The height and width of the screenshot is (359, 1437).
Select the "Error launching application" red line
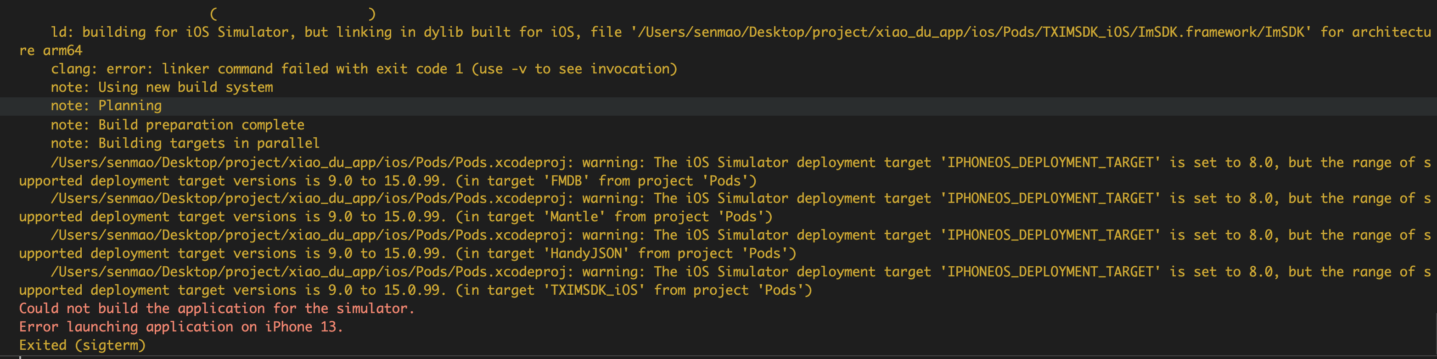(181, 327)
